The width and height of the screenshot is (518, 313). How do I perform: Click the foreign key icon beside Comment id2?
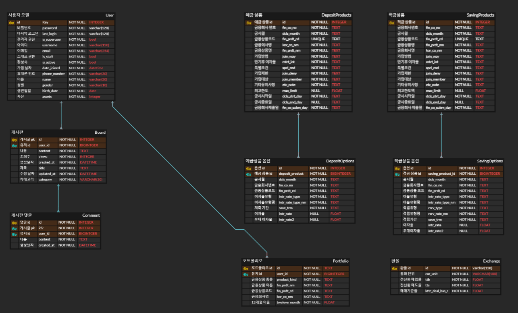14,228
